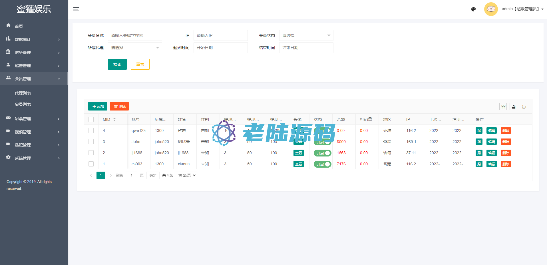547x265 pixels.
Task: Click the 结束时间 end date field
Action: [306, 48]
